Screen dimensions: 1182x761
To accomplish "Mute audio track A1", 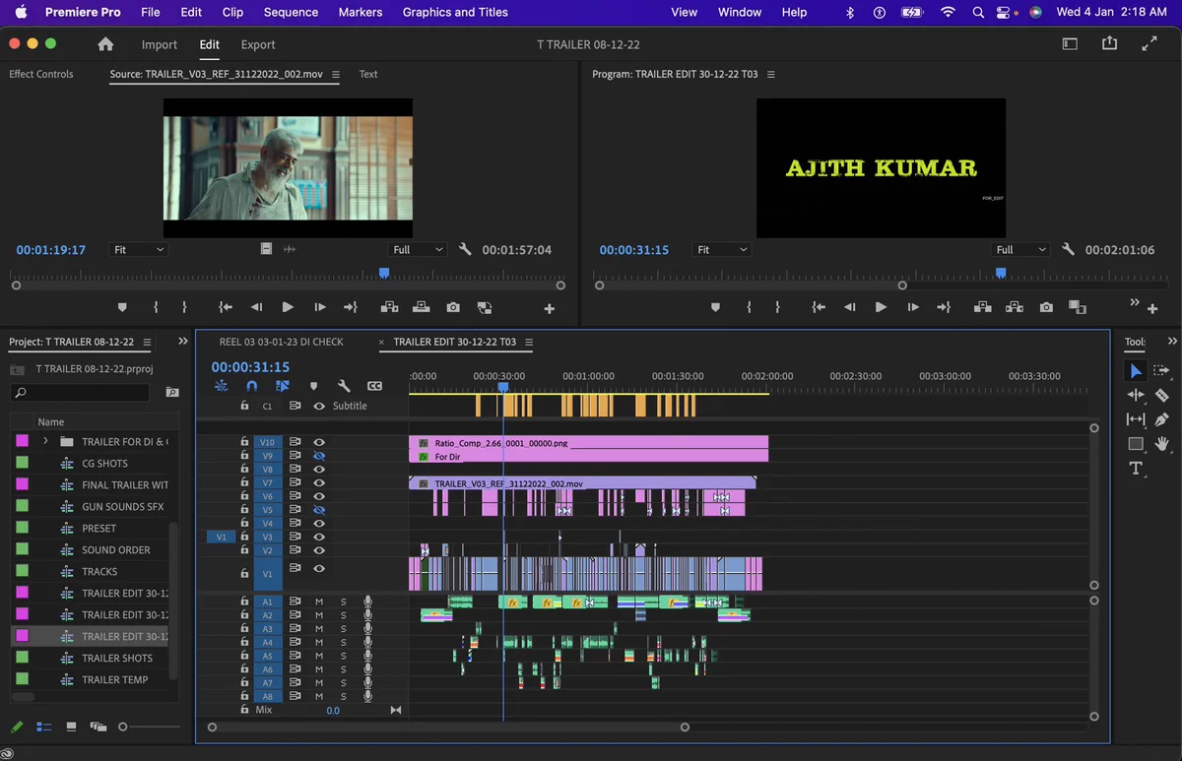I will [x=319, y=602].
